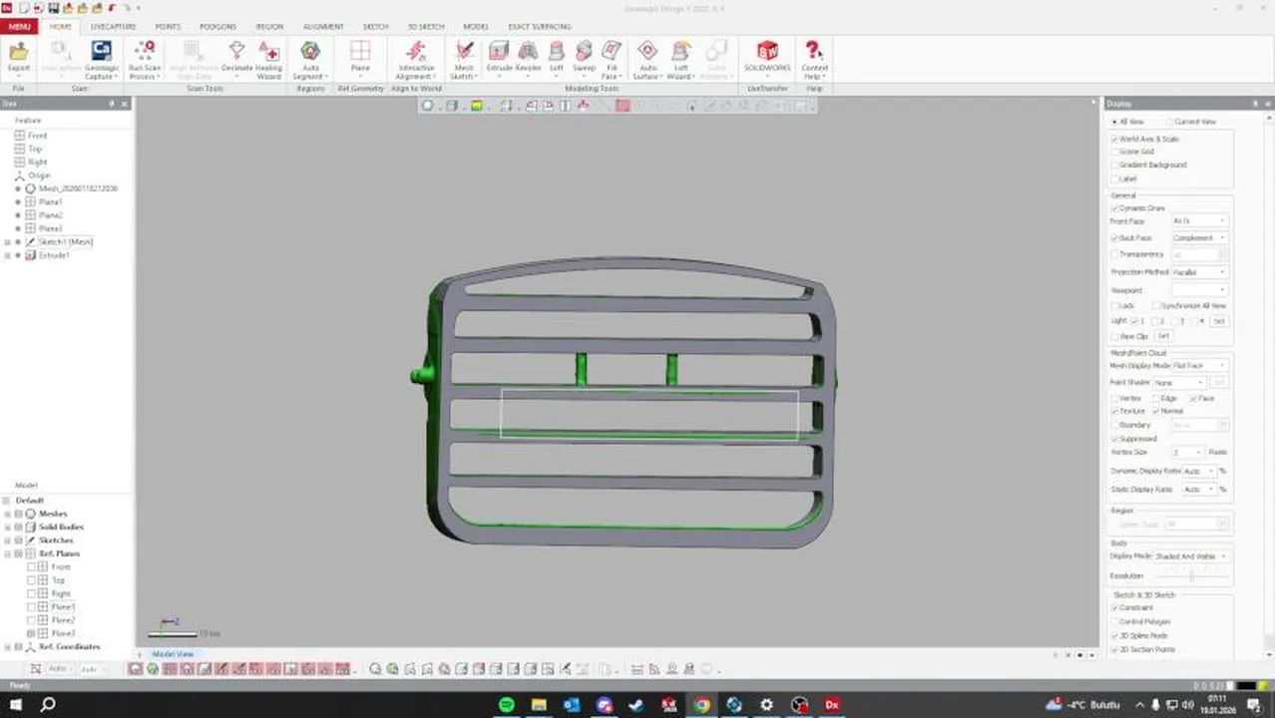Open File Explorer from the taskbar
Image resolution: width=1275 pixels, height=718 pixels.
click(x=539, y=704)
